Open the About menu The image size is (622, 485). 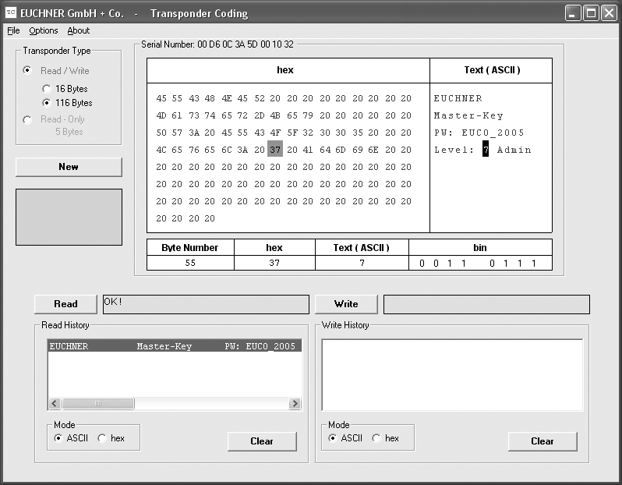79,30
